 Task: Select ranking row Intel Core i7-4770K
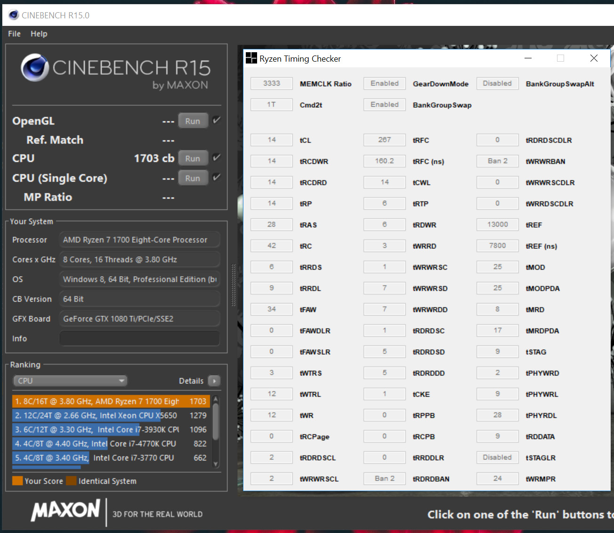coord(111,444)
